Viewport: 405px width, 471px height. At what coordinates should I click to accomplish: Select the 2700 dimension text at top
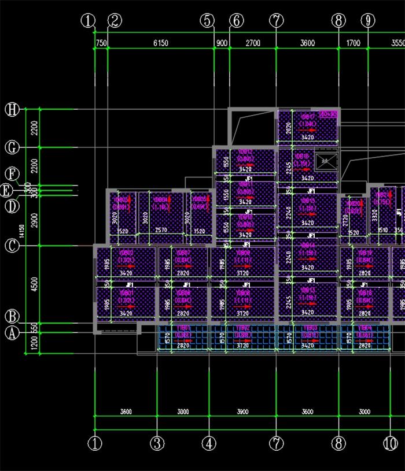[x=253, y=43]
